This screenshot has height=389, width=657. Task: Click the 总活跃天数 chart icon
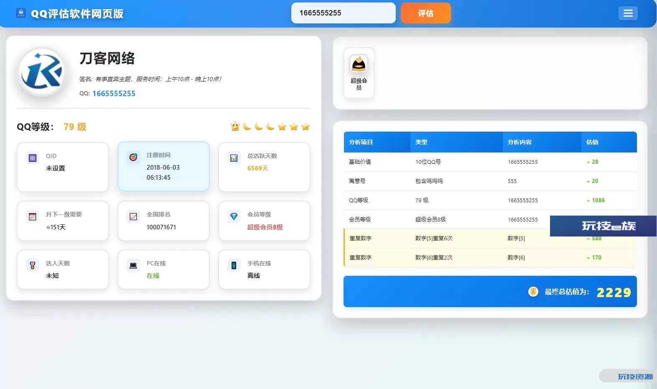(234, 158)
